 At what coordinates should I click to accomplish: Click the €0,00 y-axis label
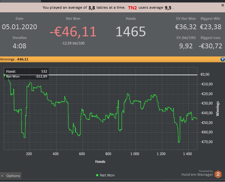coord(205,74)
